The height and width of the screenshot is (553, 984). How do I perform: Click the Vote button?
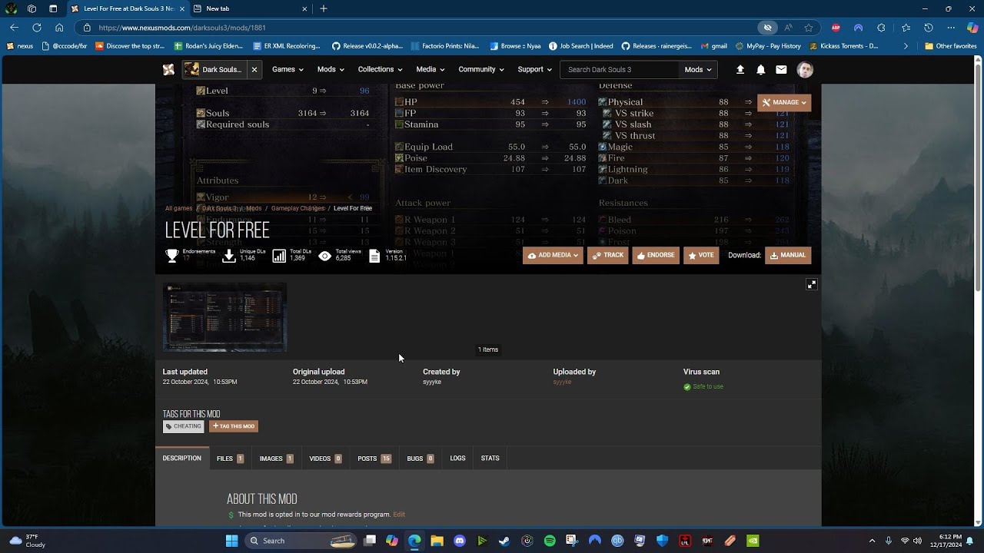[701, 255]
